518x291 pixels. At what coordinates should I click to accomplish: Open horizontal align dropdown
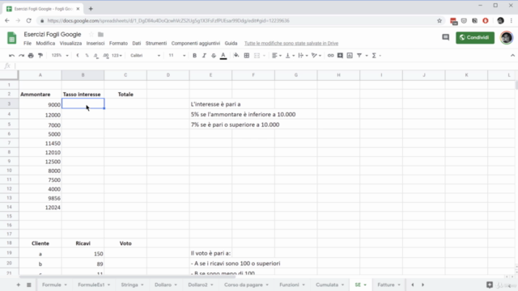pos(277,56)
